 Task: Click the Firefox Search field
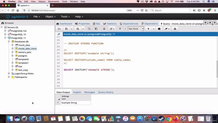(170, 11)
